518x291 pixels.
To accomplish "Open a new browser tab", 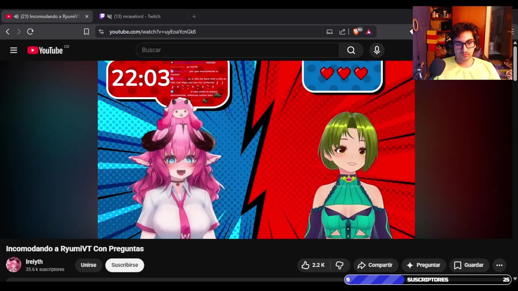I will click(194, 17).
